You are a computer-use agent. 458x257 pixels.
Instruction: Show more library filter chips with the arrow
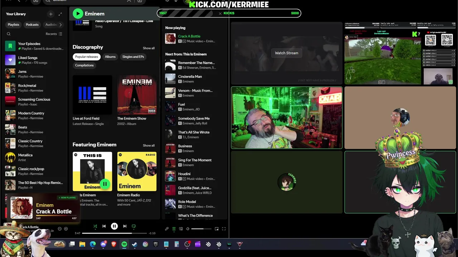click(60, 25)
